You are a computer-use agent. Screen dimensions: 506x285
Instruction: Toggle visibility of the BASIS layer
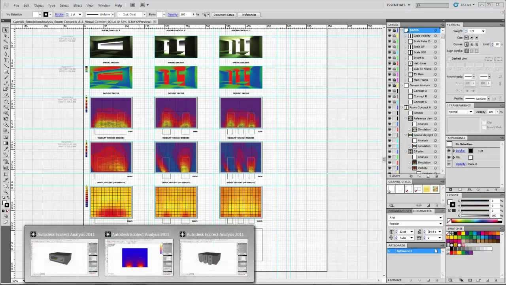pyautogui.click(x=389, y=30)
